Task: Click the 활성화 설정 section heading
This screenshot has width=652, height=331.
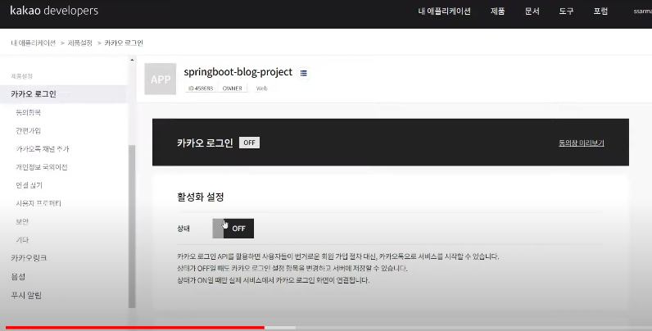Action: [201, 197]
